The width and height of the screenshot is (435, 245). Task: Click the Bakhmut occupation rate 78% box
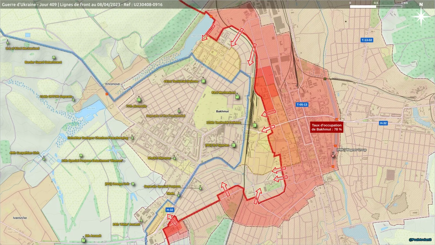(327, 127)
